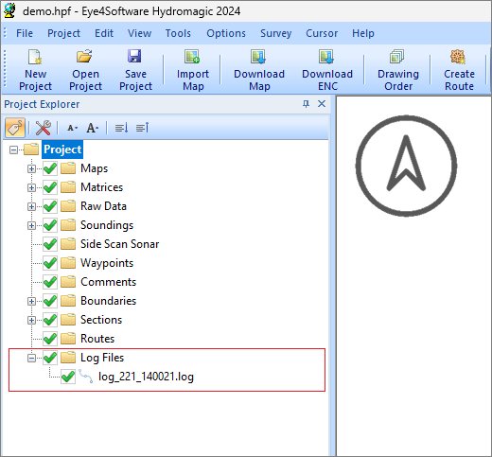Open the Survey menu
Image resolution: width=492 pixels, height=457 pixels.
(275, 33)
